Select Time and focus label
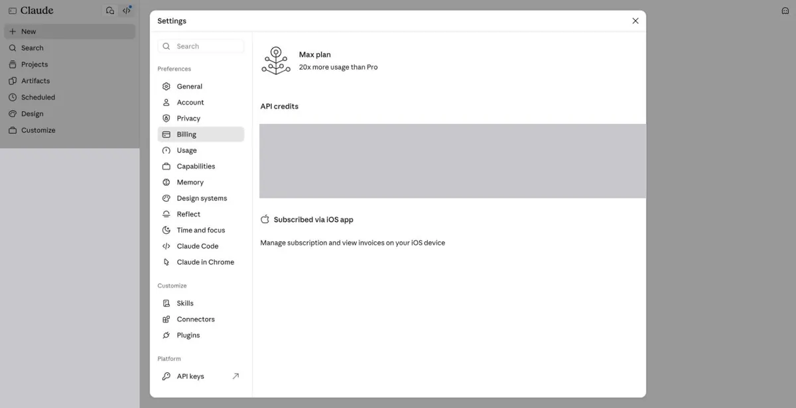Viewport: 796px width, 408px height. point(201,230)
